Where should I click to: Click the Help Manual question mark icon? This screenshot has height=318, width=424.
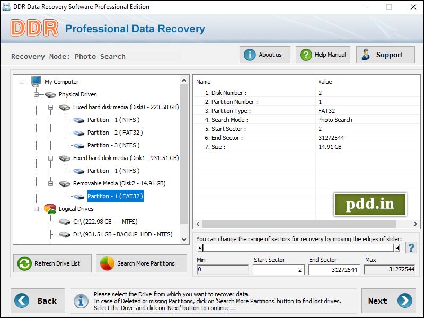tap(305, 54)
